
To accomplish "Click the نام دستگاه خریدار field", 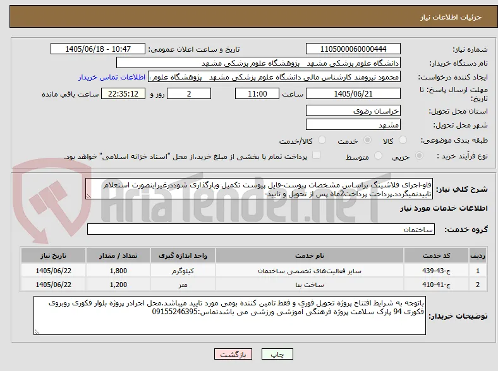I will click(258, 63).
